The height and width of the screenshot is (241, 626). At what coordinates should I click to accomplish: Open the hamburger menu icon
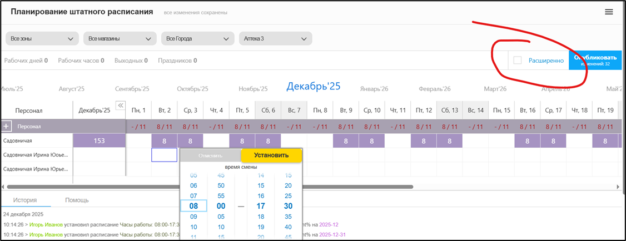point(609,12)
